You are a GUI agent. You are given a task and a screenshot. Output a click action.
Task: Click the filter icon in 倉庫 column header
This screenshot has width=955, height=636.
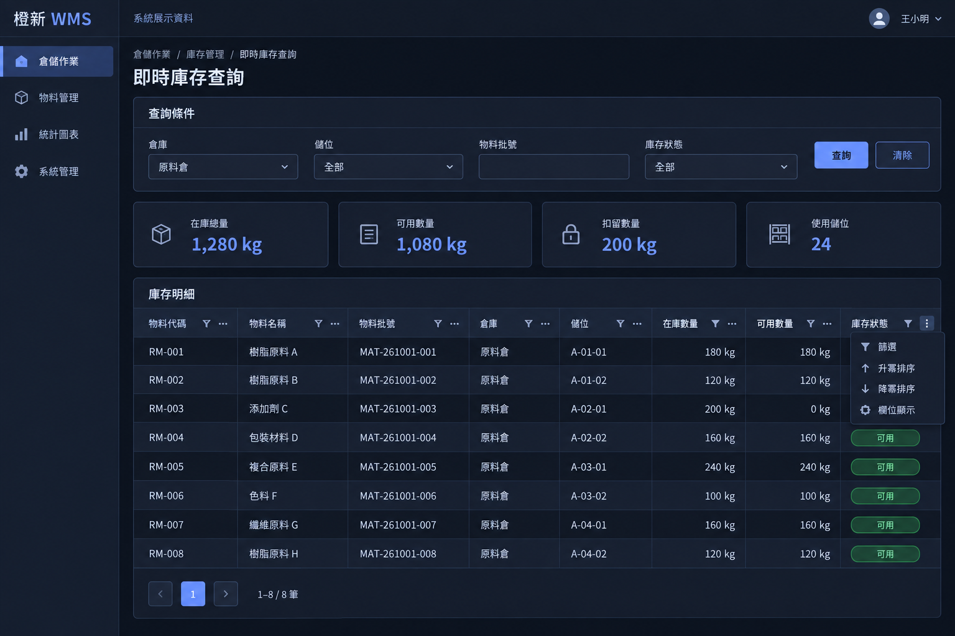click(x=528, y=324)
